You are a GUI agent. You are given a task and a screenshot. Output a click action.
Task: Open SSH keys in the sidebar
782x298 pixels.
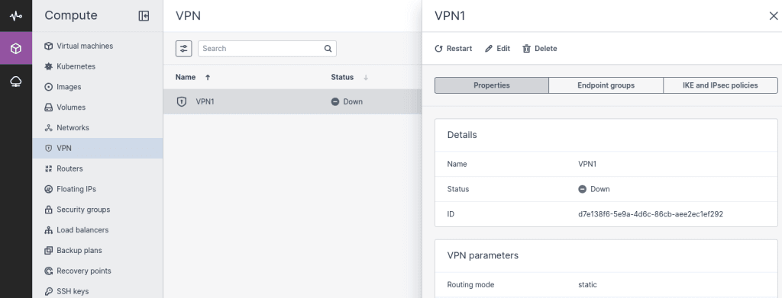tap(97, 292)
